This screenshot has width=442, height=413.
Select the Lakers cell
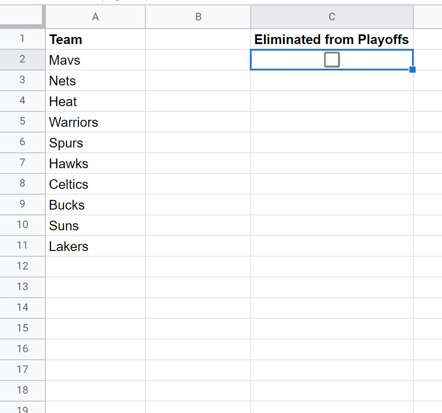coord(95,246)
